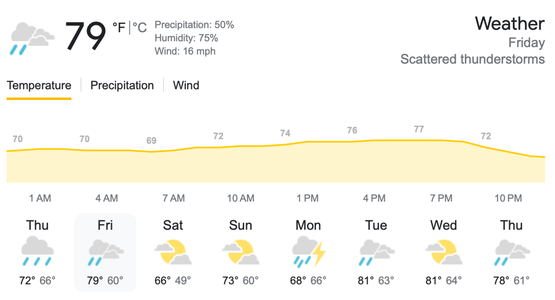The width and height of the screenshot is (555, 300).
Task: Select the Temperature tab
Action: (39, 86)
